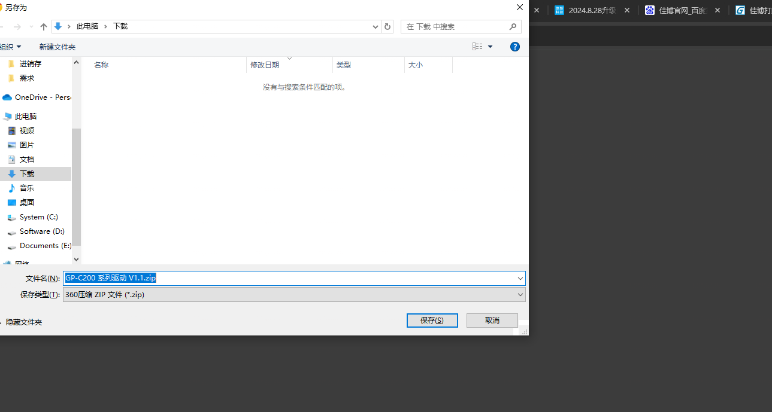Click navigation pane scrollbar down arrow

pyautogui.click(x=76, y=259)
